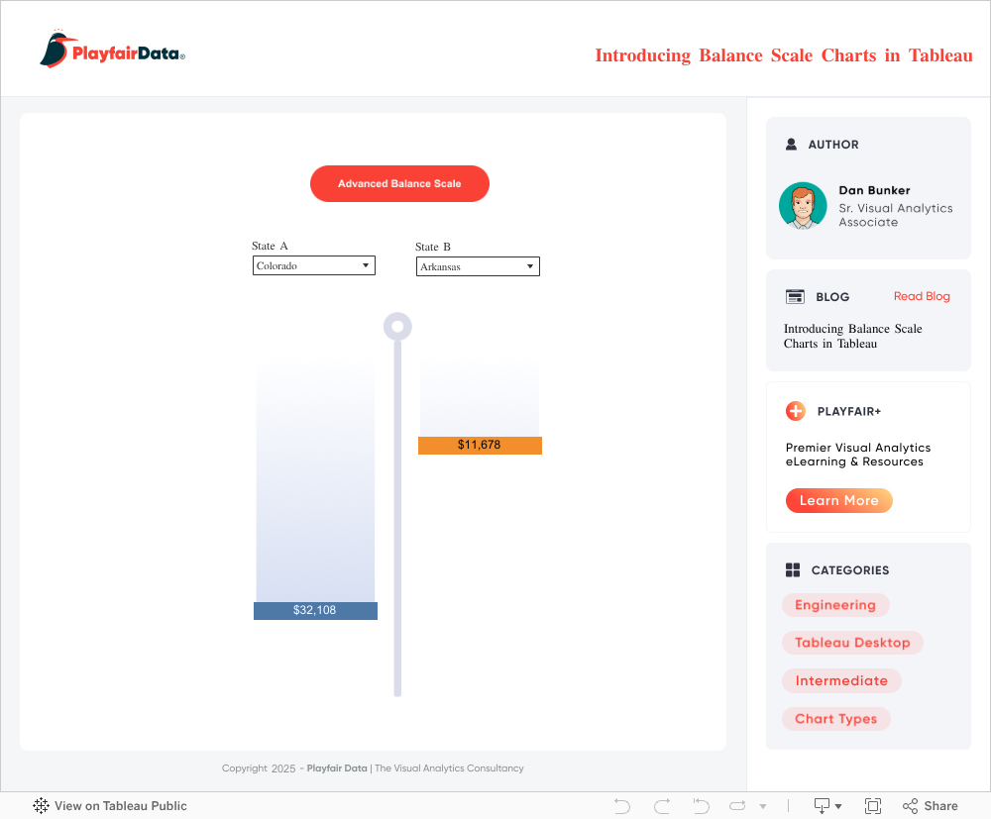991x819 pixels.
Task: Click the Tableau Public logo icon
Action: 41,805
